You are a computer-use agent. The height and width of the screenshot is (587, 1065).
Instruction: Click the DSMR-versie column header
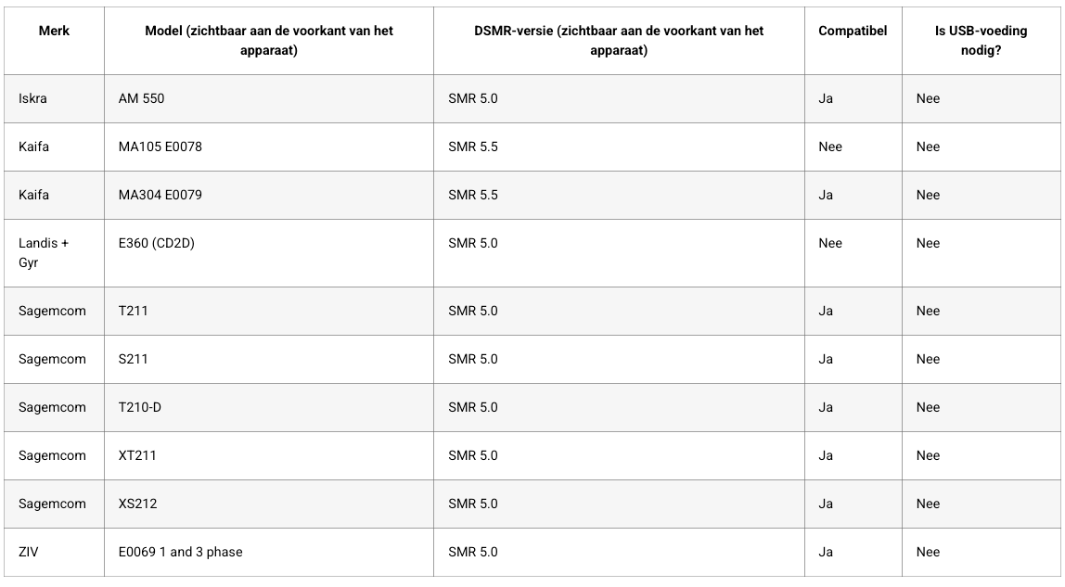[x=618, y=40]
